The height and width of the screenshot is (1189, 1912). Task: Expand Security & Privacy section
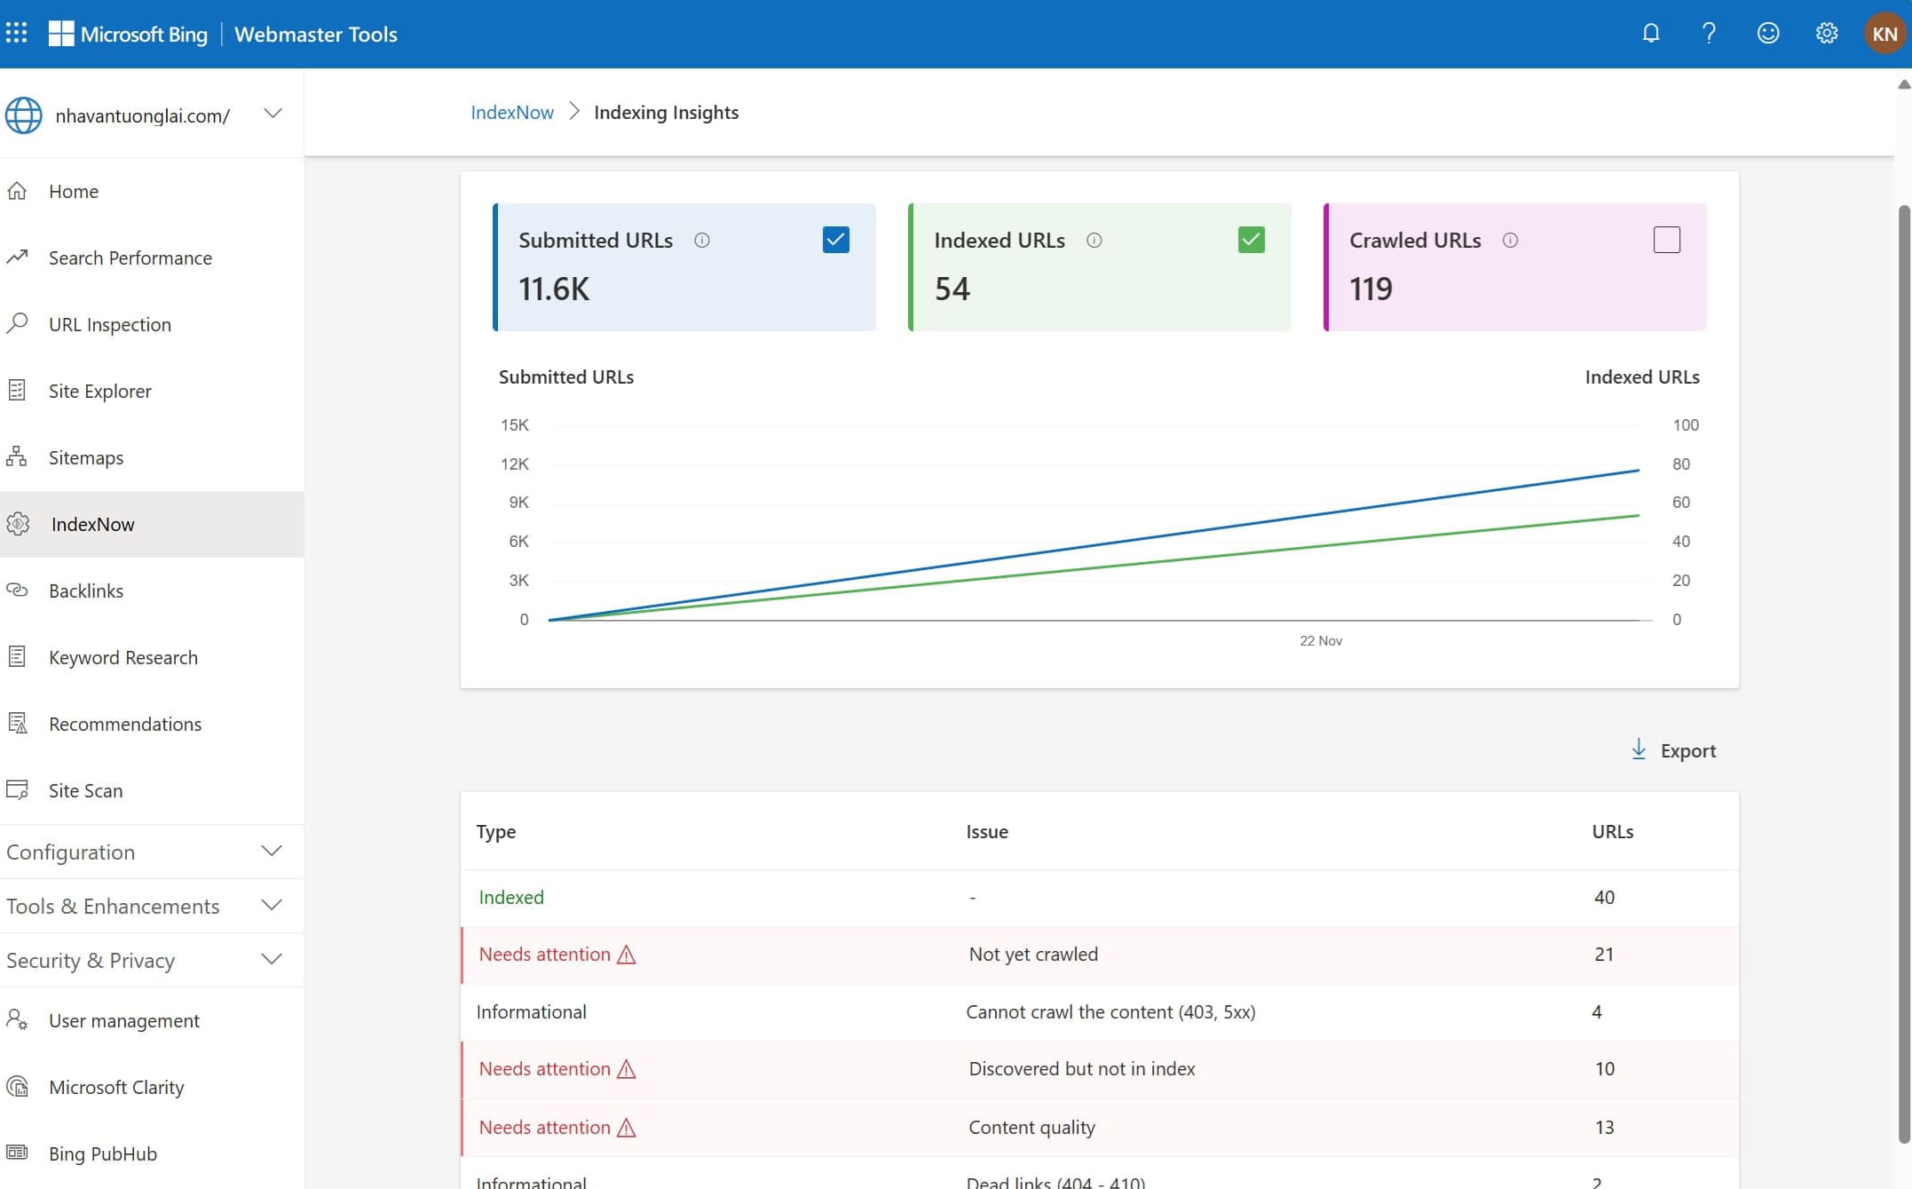click(x=152, y=960)
